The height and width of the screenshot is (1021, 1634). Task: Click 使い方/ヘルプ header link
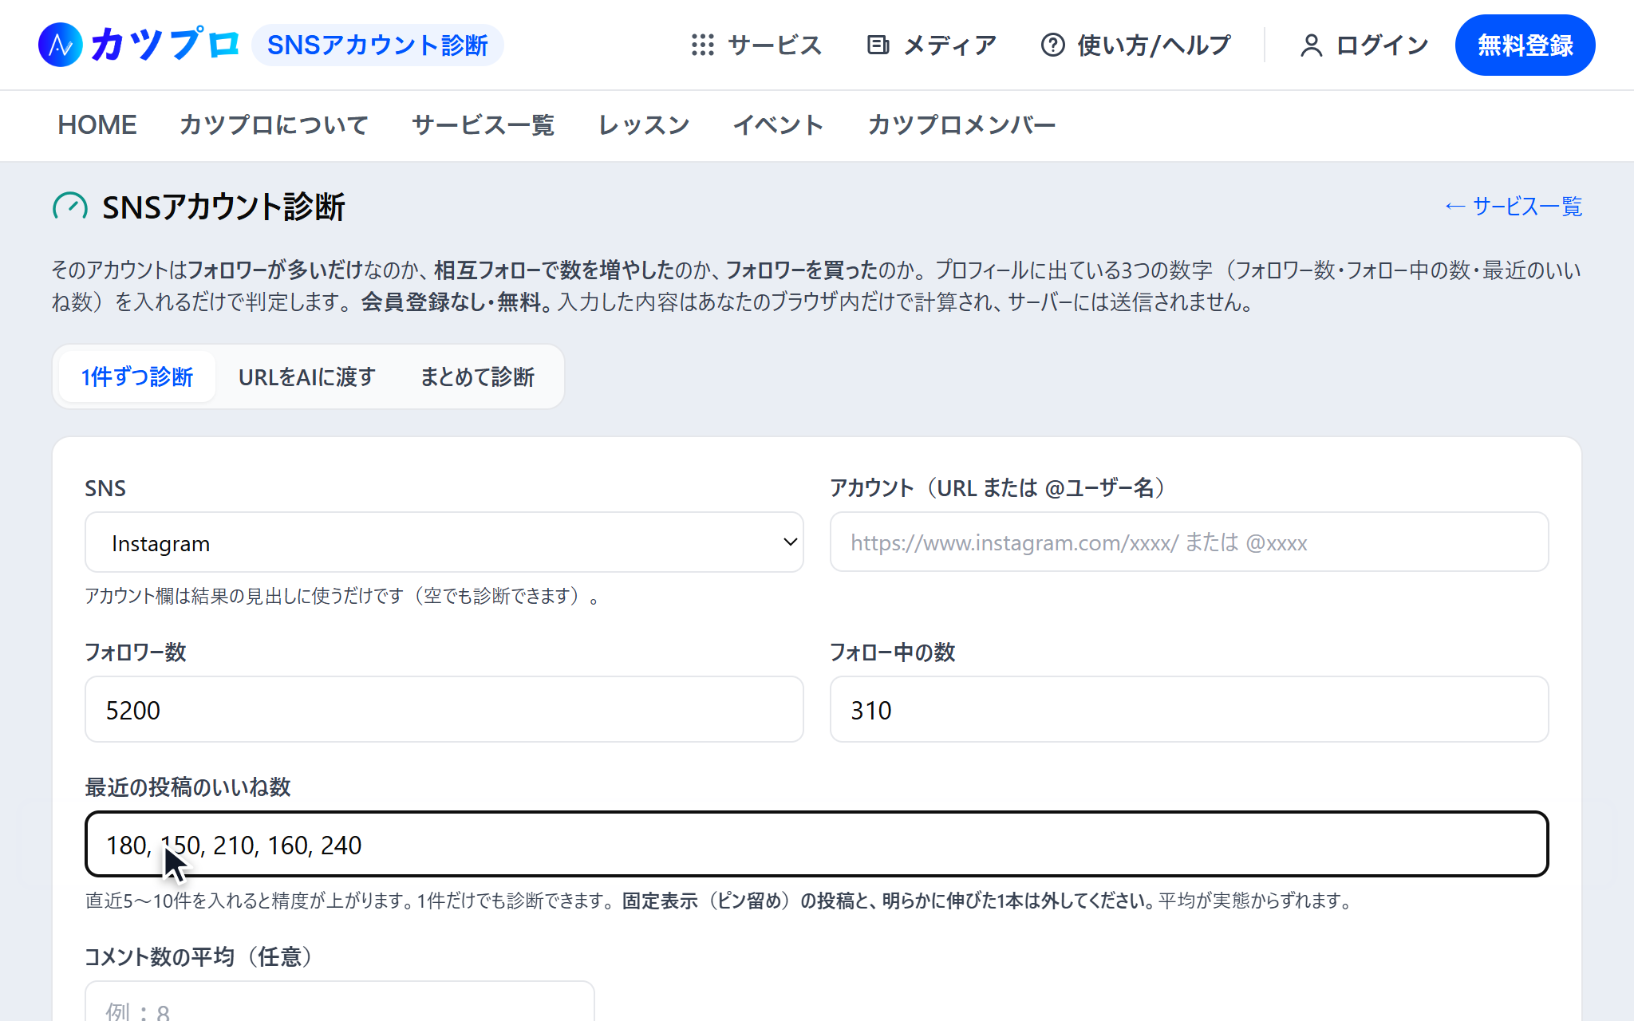1154,45
